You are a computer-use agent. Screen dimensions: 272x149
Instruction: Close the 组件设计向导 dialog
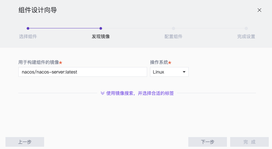pyautogui.click(x=259, y=10)
